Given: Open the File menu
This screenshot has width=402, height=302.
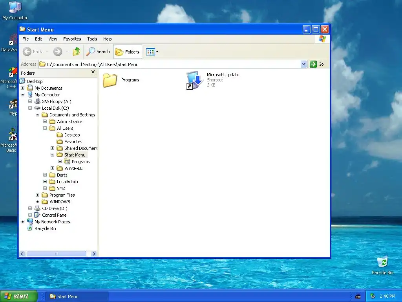Looking at the screenshot, I should [26, 39].
